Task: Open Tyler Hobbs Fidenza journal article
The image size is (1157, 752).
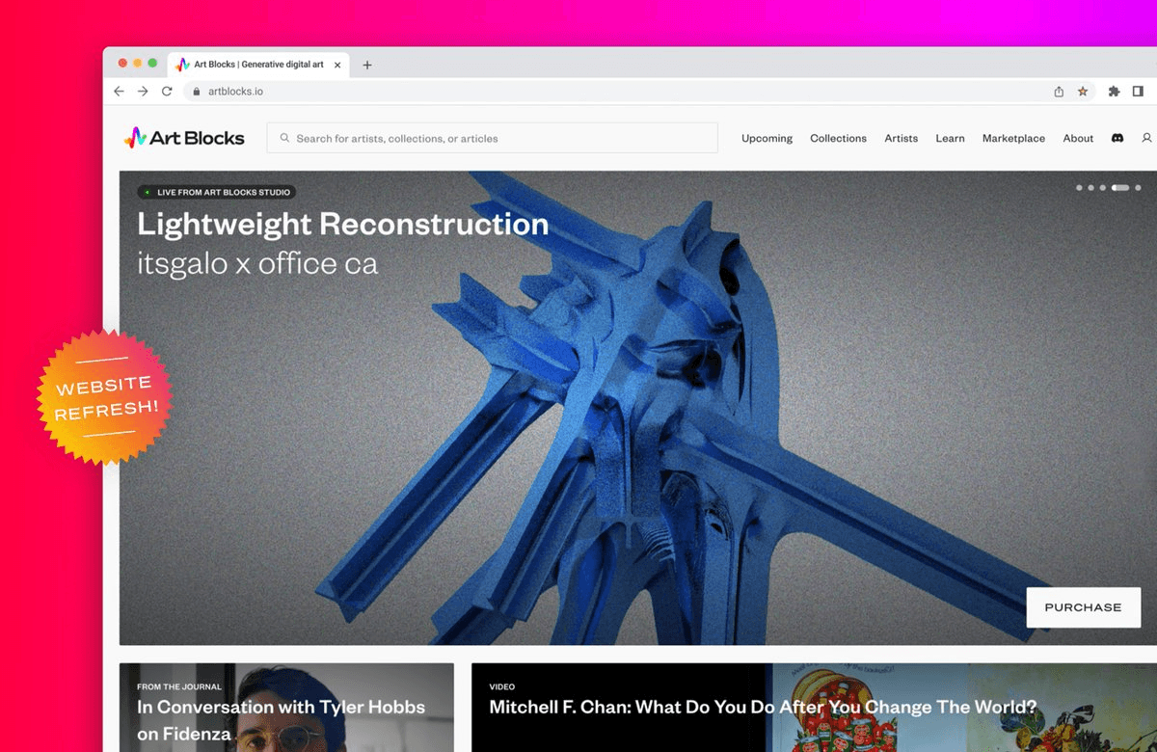Action: 281,718
